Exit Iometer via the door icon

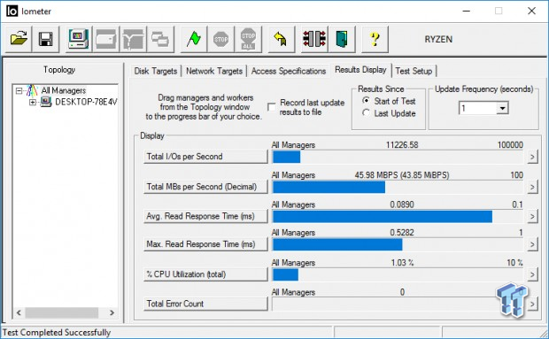point(342,39)
